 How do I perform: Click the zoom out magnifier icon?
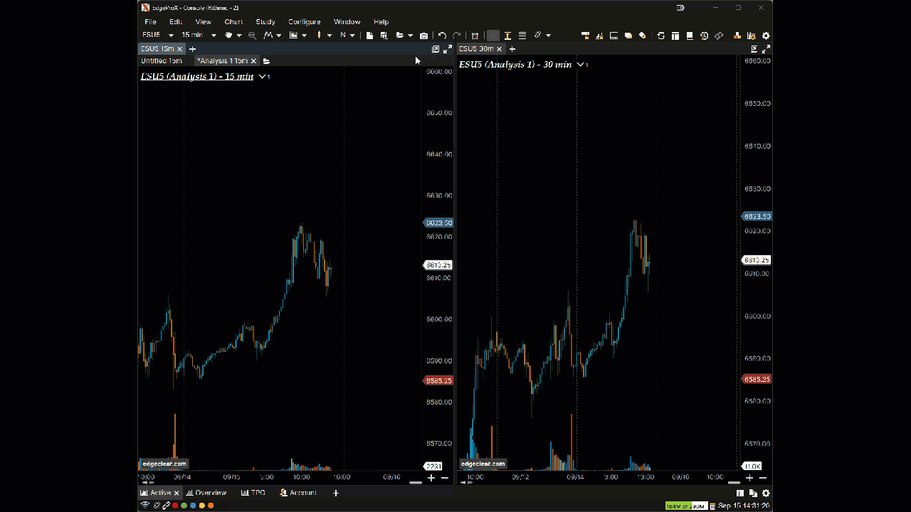point(252,36)
